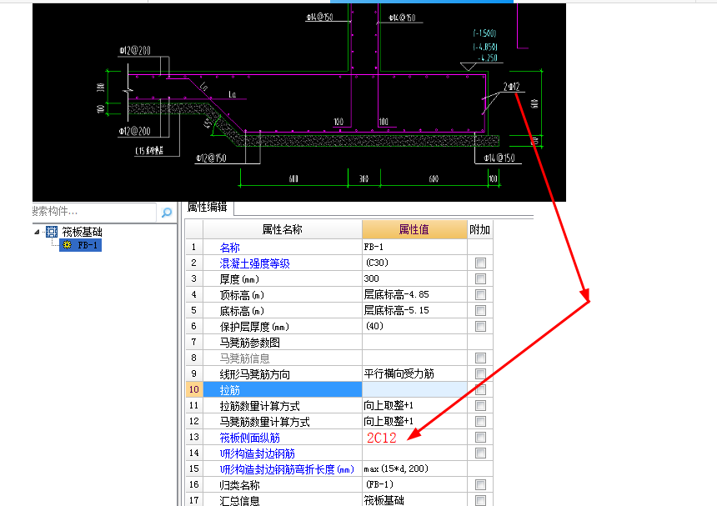Toggle 附加 checkbox for 混凝土强度等级

pyautogui.click(x=480, y=263)
